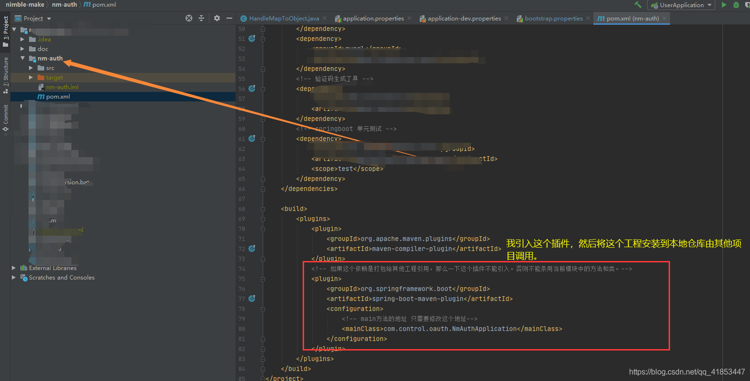
Task: Expand External Libraries node
Action: pos(14,268)
